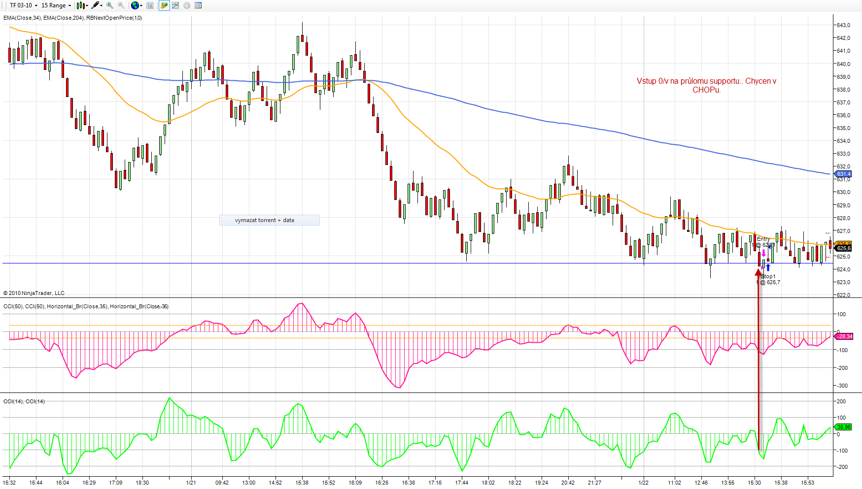
Task: Click the Entry order label on chart
Action: click(x=763, y=239)
